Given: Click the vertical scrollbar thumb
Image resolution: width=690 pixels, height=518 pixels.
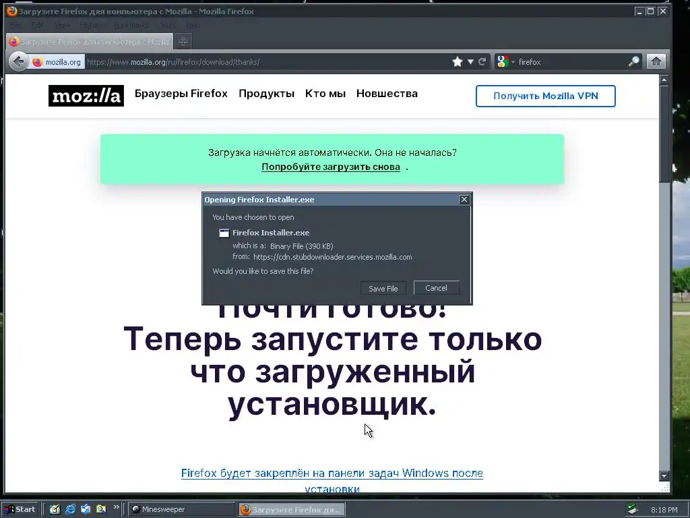Looking at the screenshot, I should click(664, 134).
